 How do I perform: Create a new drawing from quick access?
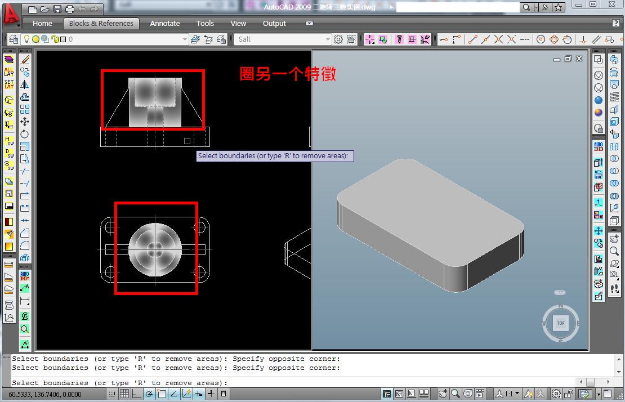(x=33, y=9)
